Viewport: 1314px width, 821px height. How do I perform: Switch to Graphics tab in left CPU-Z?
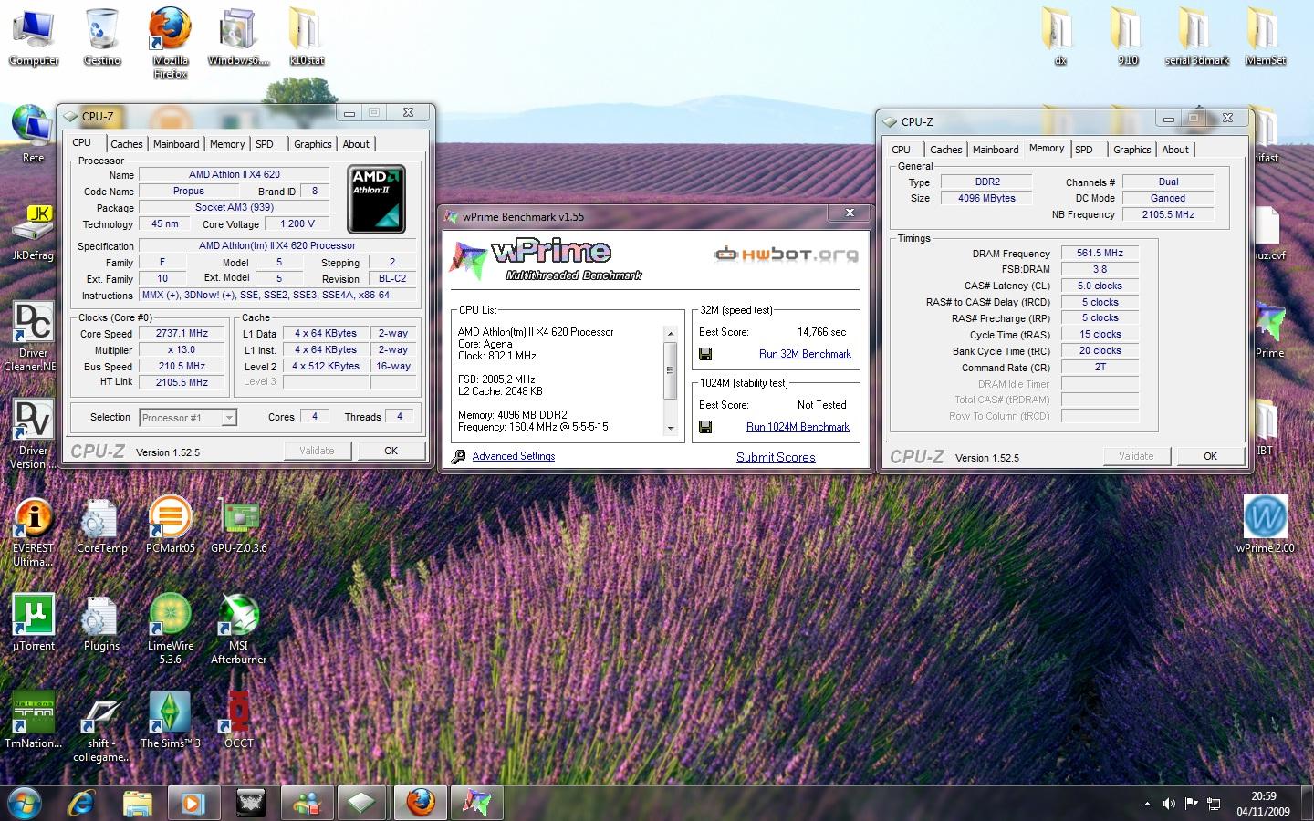312,144
